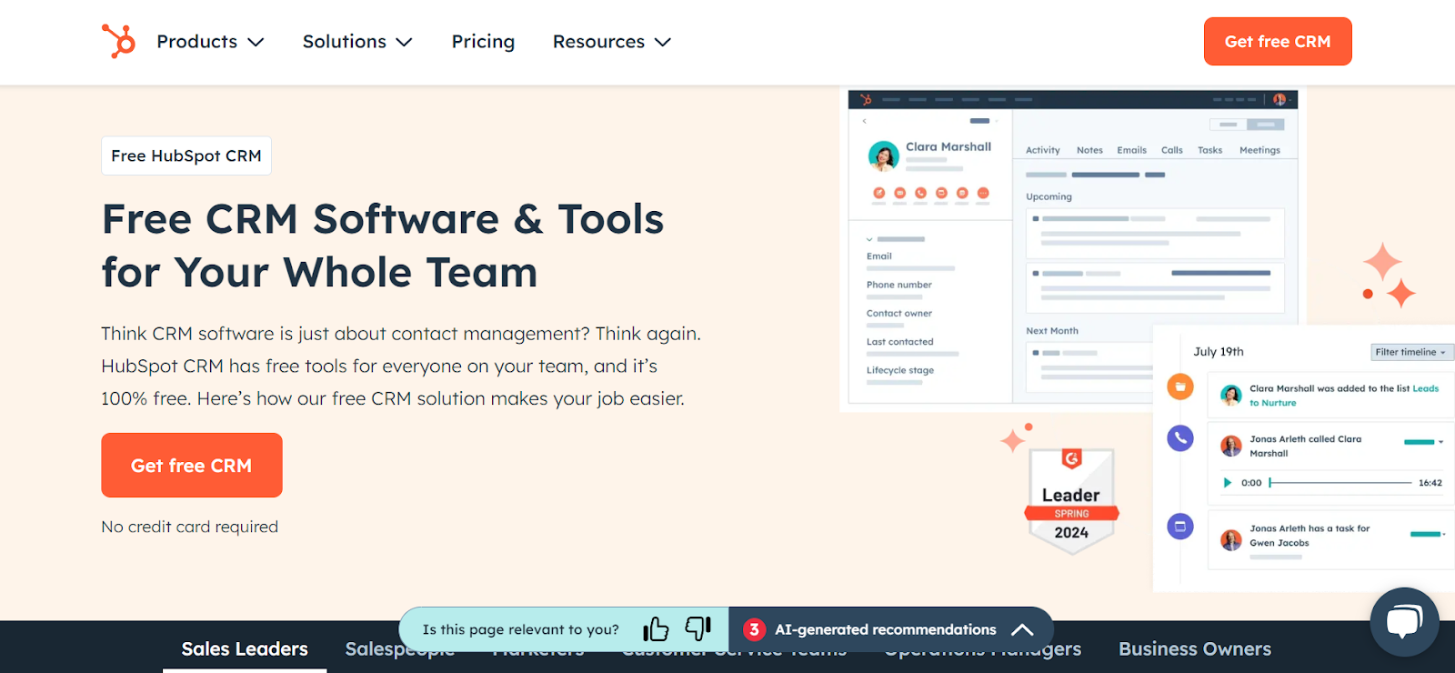Click the orange list timeline icon

[1180, 387]
